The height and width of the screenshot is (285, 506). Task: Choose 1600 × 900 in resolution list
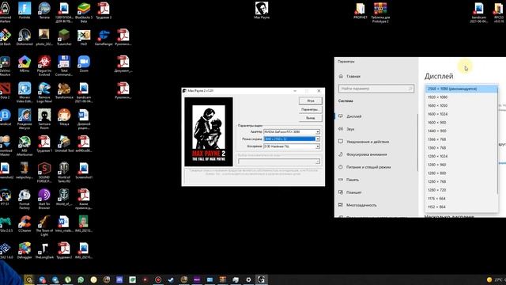(x=462, y=123)
